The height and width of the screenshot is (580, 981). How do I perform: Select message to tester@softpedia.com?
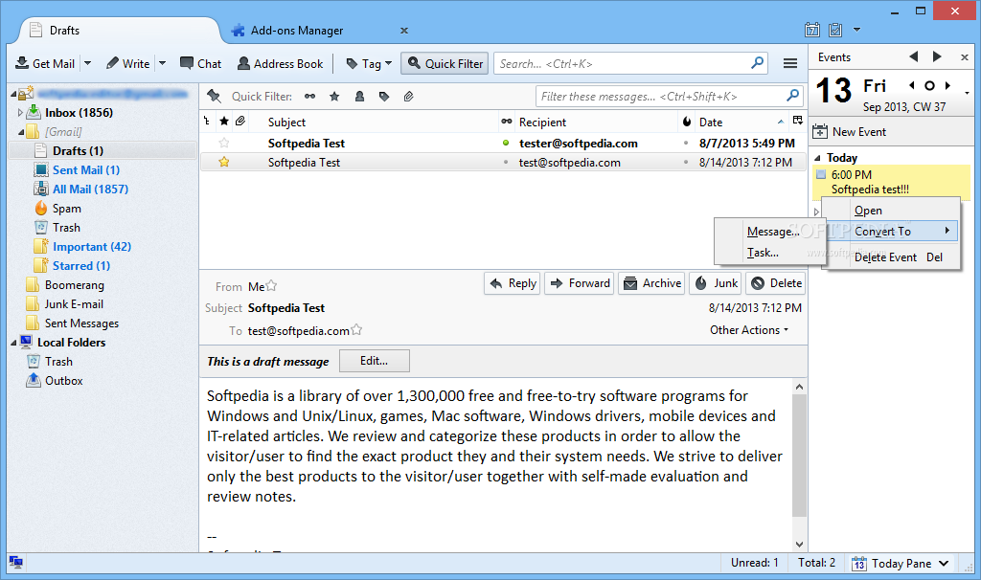click(x=503, y=144)
